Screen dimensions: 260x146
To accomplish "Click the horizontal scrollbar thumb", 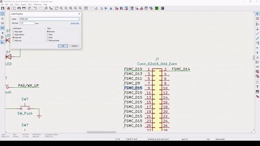I will (x=101, y=132).
